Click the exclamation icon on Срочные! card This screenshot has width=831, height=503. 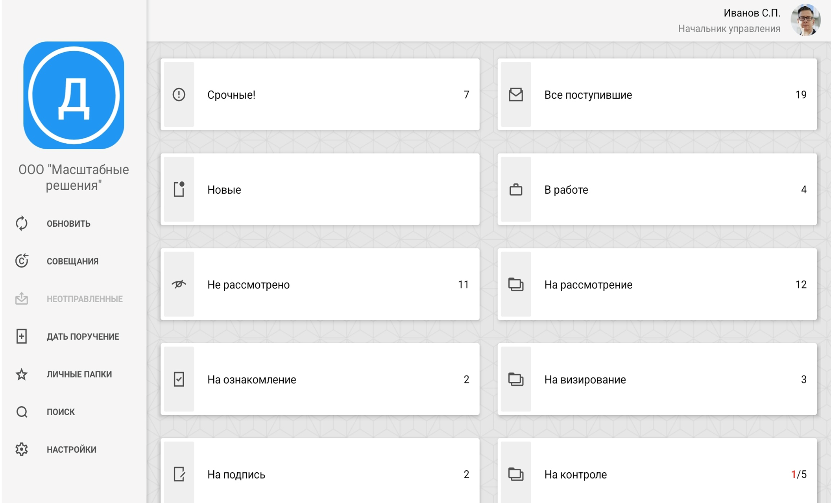[179, 94]
